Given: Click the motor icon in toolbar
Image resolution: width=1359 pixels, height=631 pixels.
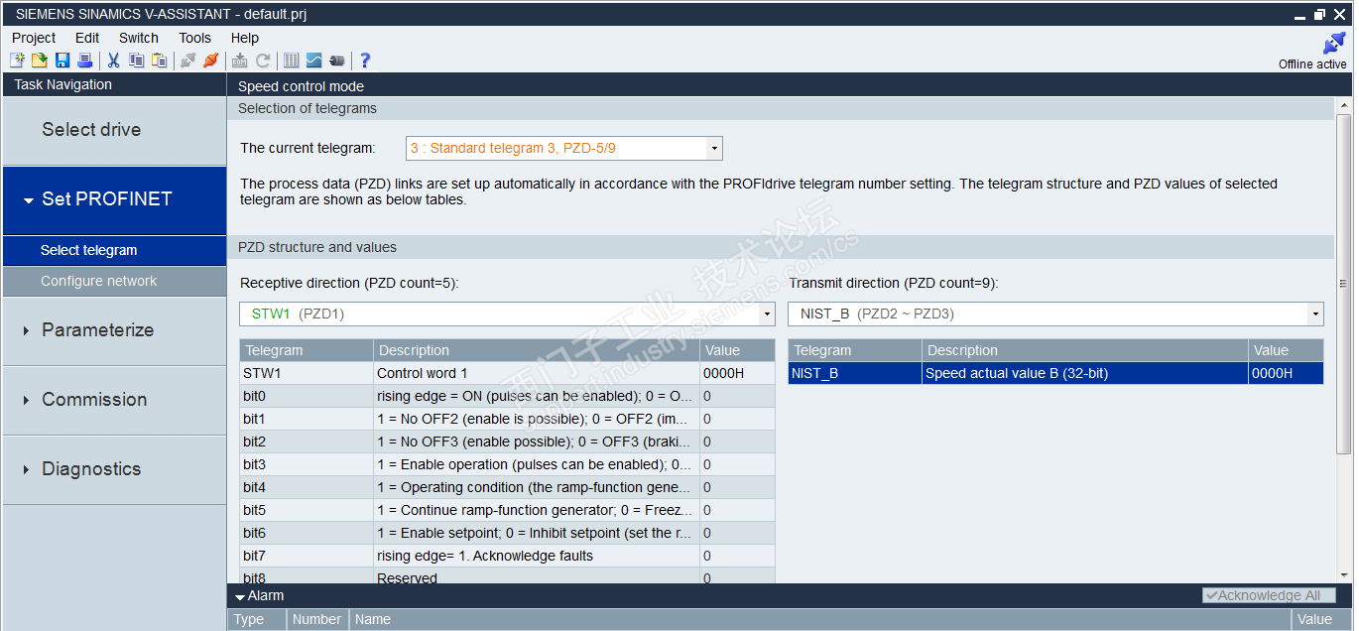Looking at the screenshot, I should click(337, 61).
